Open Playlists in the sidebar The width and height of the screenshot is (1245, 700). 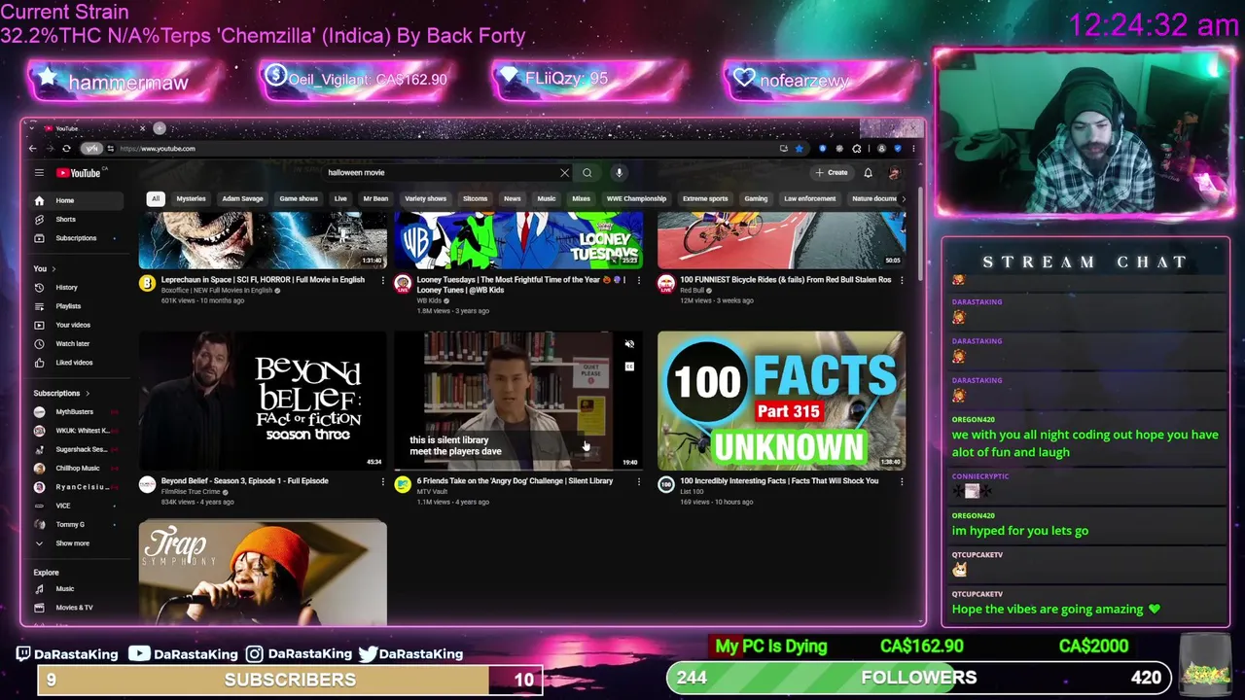click(x=76, y=306)
